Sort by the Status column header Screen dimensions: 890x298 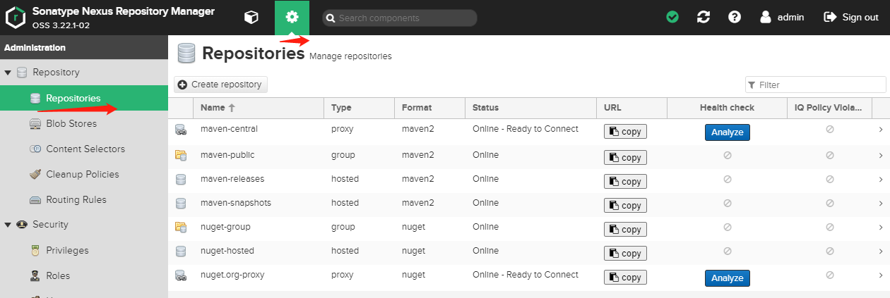coord(530,108)
